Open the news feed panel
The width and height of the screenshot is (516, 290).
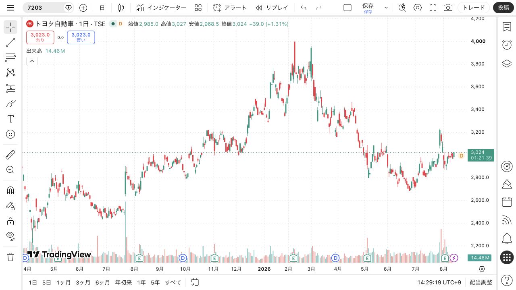pos(507,220)
